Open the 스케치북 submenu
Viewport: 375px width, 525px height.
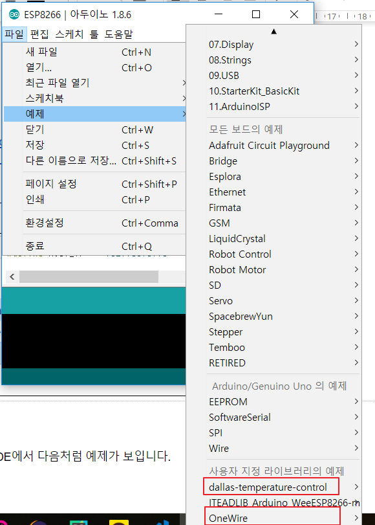coord(94,98)
